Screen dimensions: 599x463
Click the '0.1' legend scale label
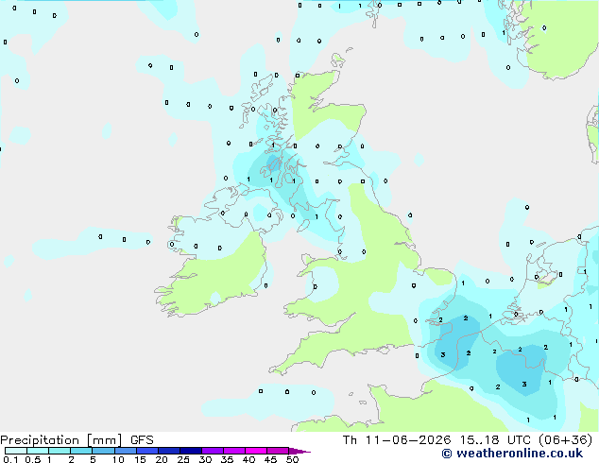click(x=10, y=459)
